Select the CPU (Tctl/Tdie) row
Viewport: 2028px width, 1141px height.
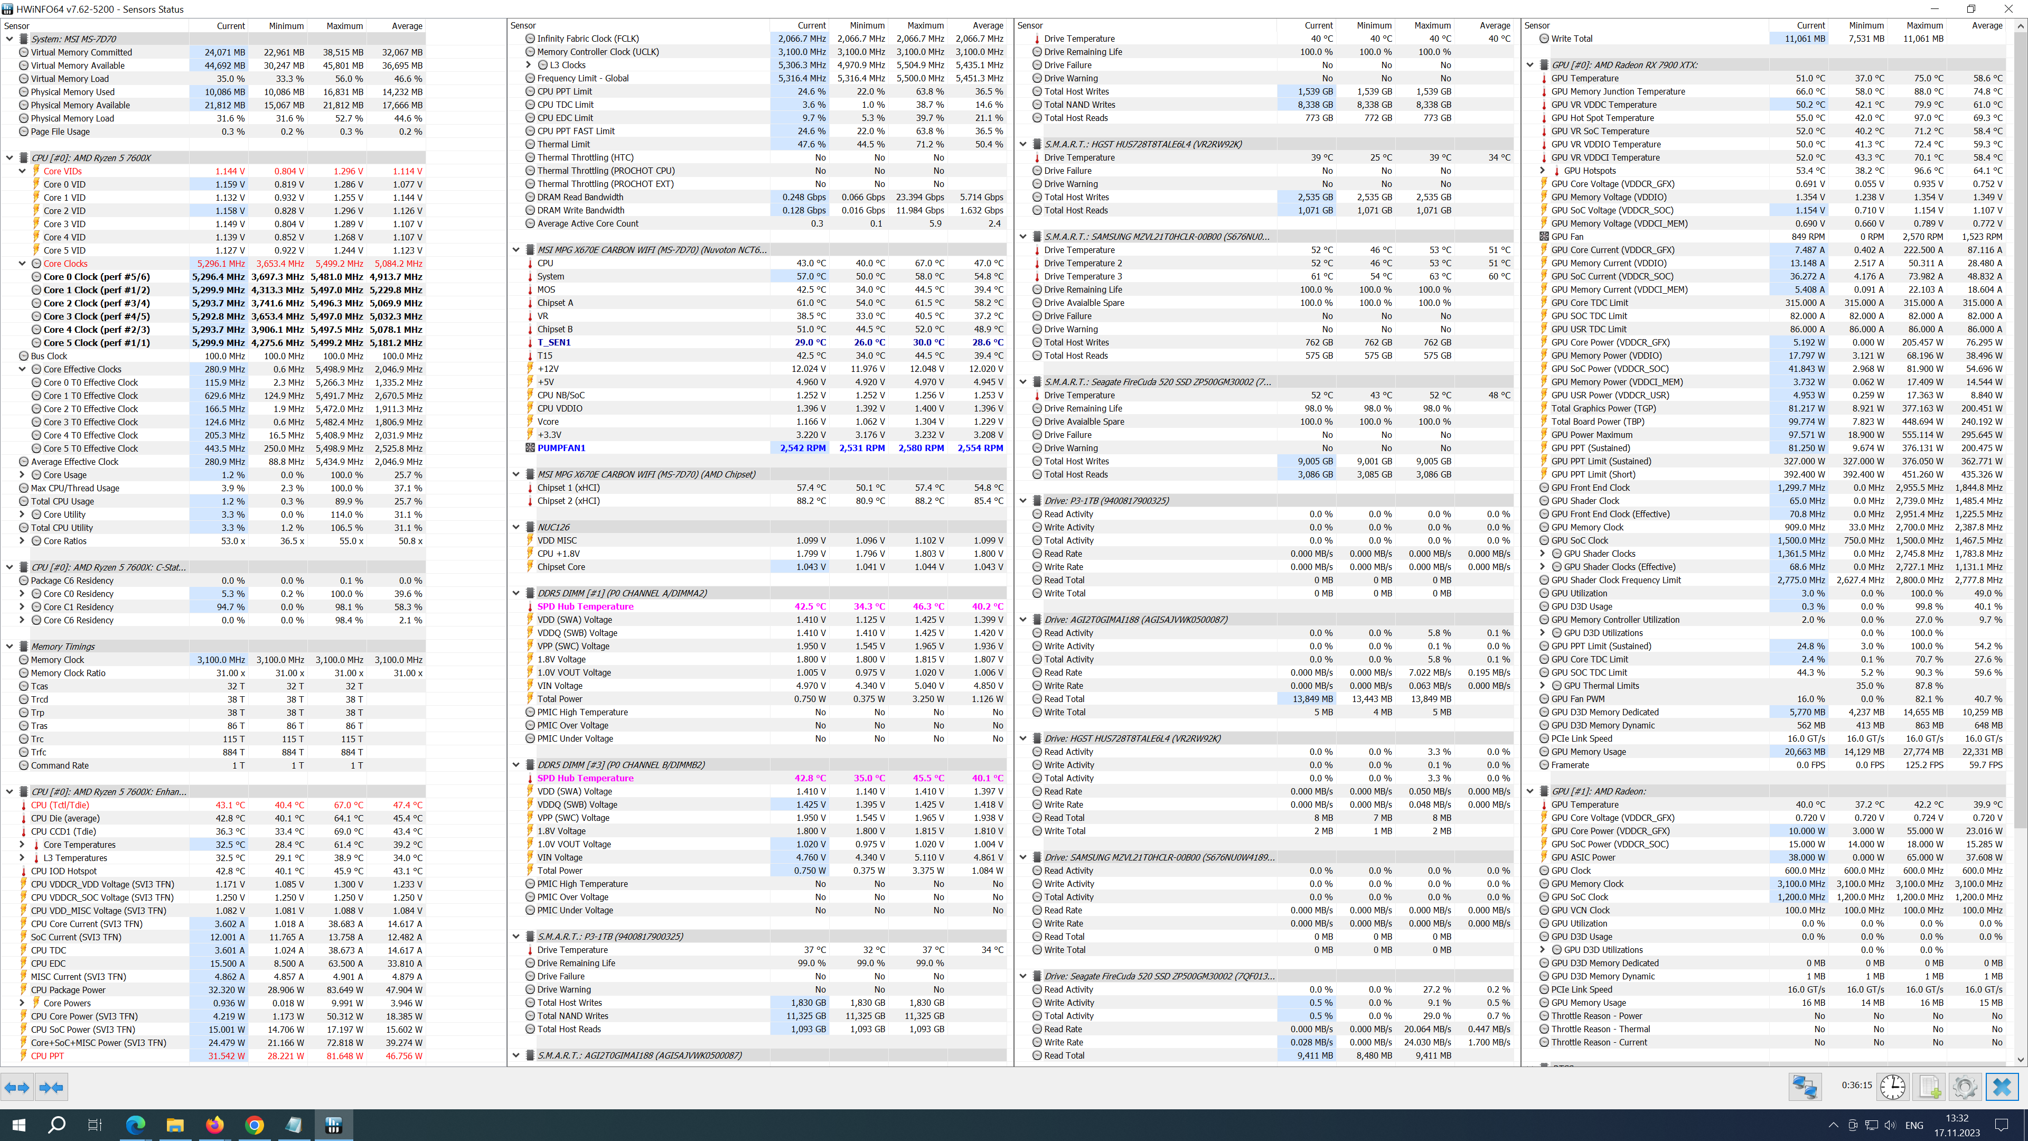[60, 805]
